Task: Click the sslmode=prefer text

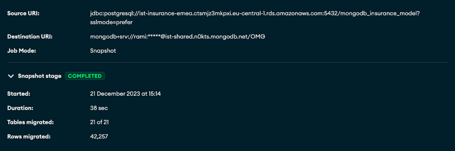Action: [x=111, y=22]
